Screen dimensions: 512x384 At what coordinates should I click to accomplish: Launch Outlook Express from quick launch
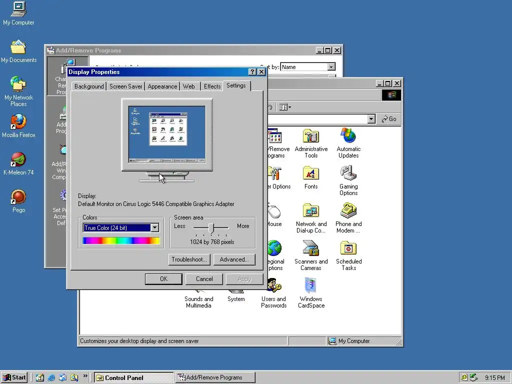click(62, 377)
